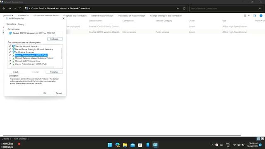Click the Install button
The width and height of the screenshot is (265, 149).
(16, 72)
